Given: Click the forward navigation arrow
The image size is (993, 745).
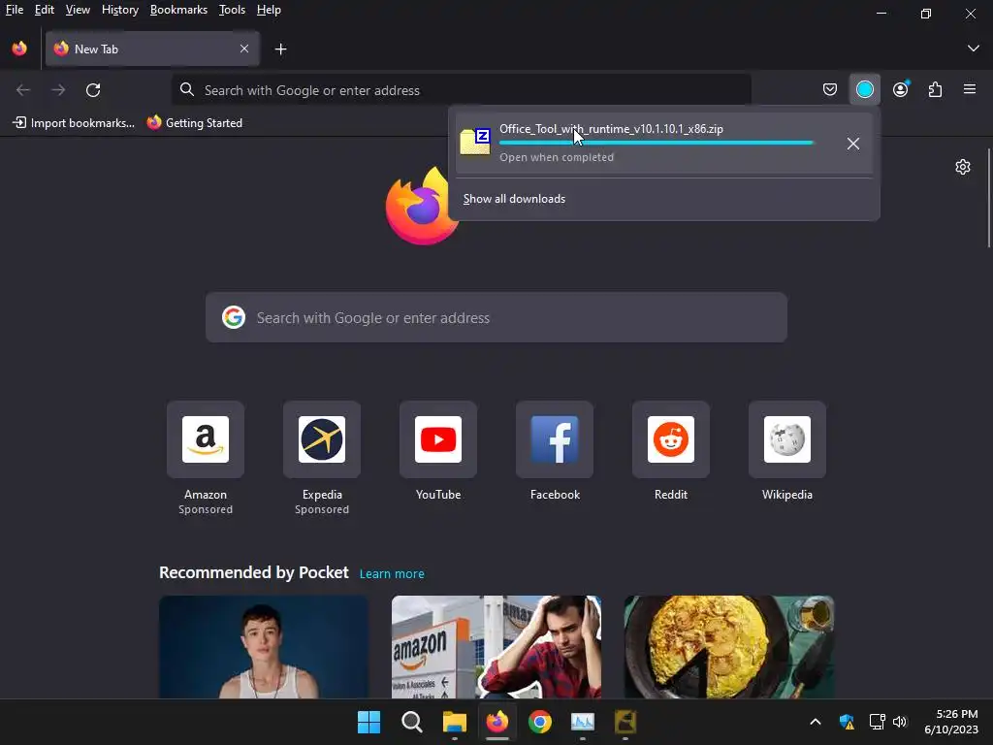Looking at the screenshot, I should pos(58,90).
